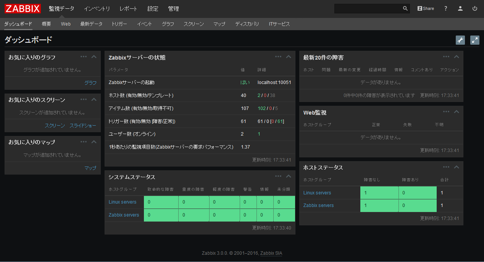Open the Zabbixサーバーの状態 widget menu

coord(278,56)
